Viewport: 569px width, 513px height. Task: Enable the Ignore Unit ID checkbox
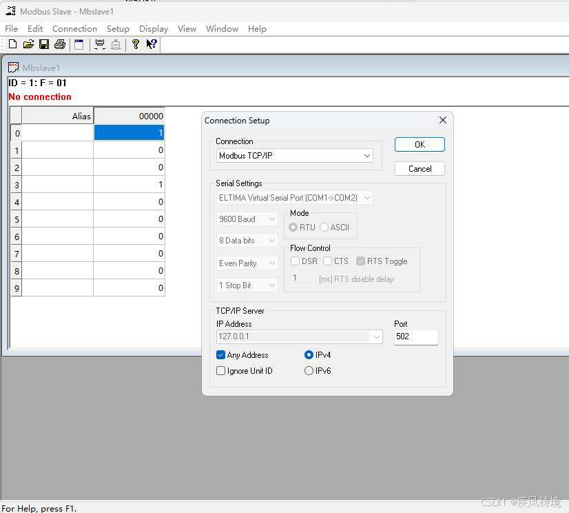pos(220,370)
